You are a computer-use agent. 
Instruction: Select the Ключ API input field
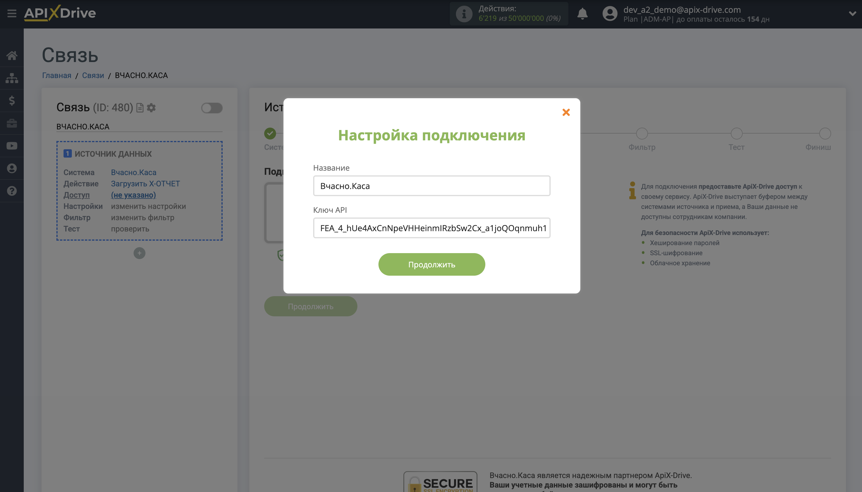432,228
